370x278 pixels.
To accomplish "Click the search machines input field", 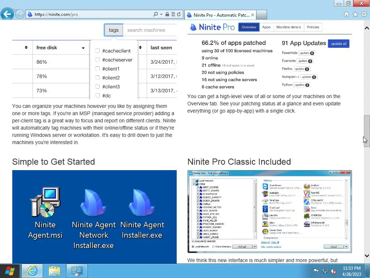I will [150, 30].
